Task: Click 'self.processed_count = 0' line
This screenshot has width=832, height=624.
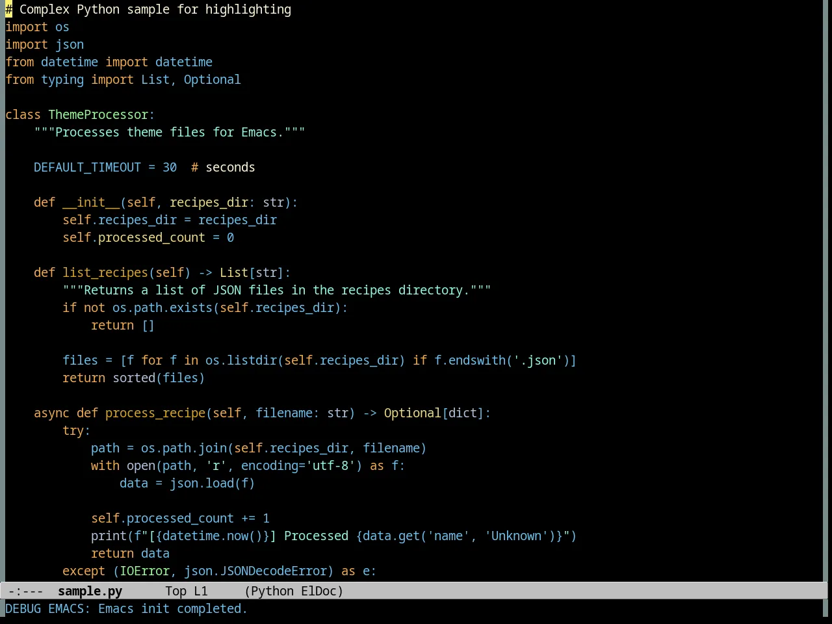Action: pos(148,237)
